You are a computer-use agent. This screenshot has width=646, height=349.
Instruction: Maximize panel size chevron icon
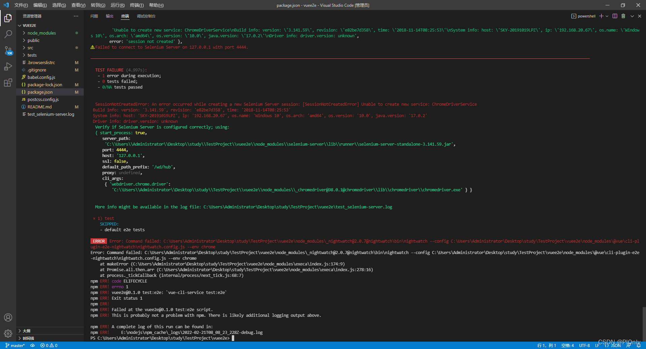click(632, 16)
